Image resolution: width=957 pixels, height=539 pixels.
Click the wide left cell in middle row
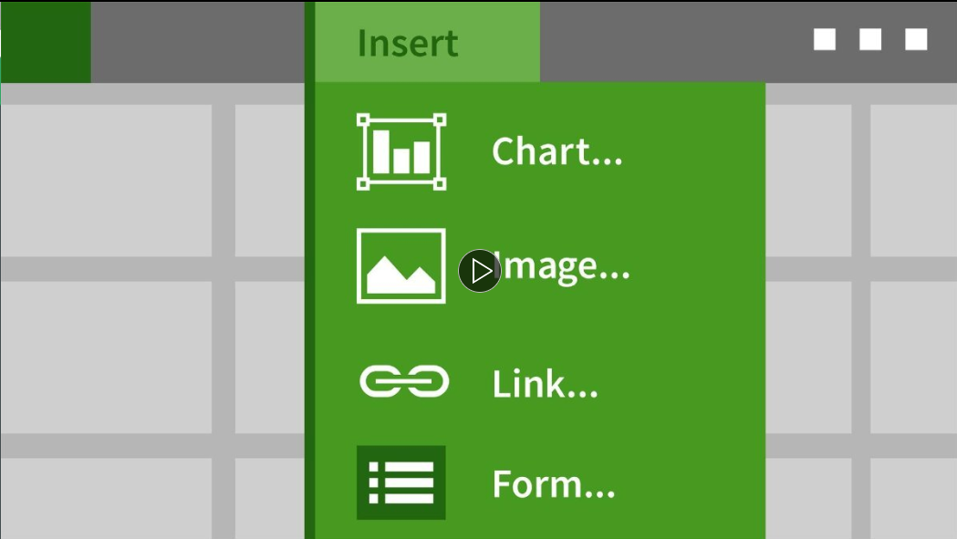pyautogui.click(x=106, y=357)
